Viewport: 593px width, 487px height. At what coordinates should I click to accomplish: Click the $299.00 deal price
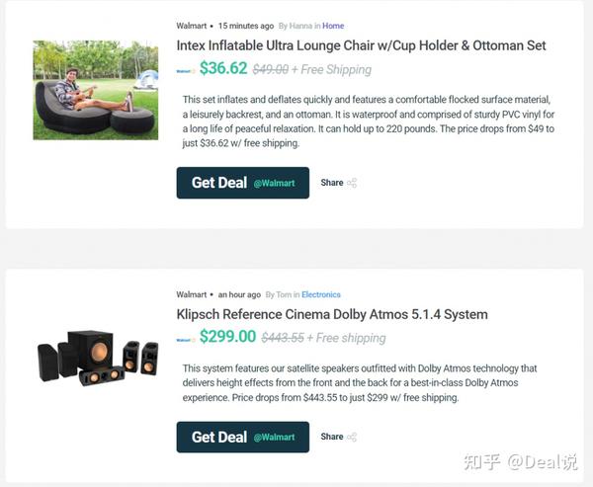click(x=227, y=337)
